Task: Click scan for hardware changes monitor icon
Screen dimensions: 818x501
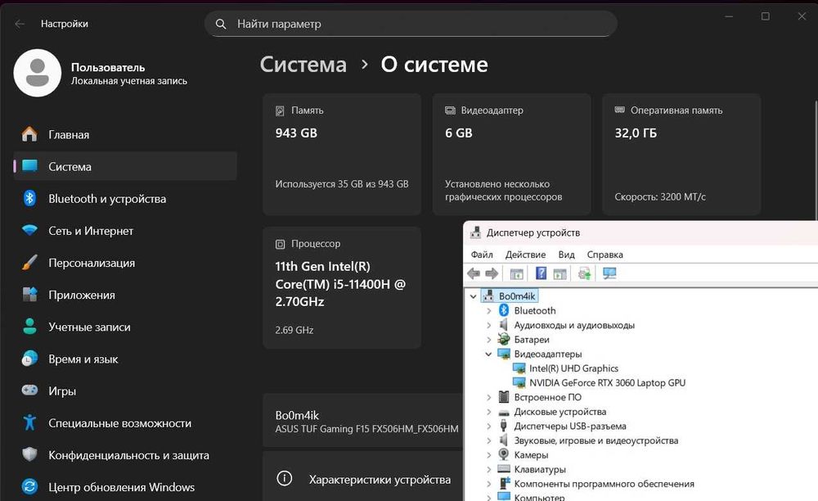Action: point(609,273)
